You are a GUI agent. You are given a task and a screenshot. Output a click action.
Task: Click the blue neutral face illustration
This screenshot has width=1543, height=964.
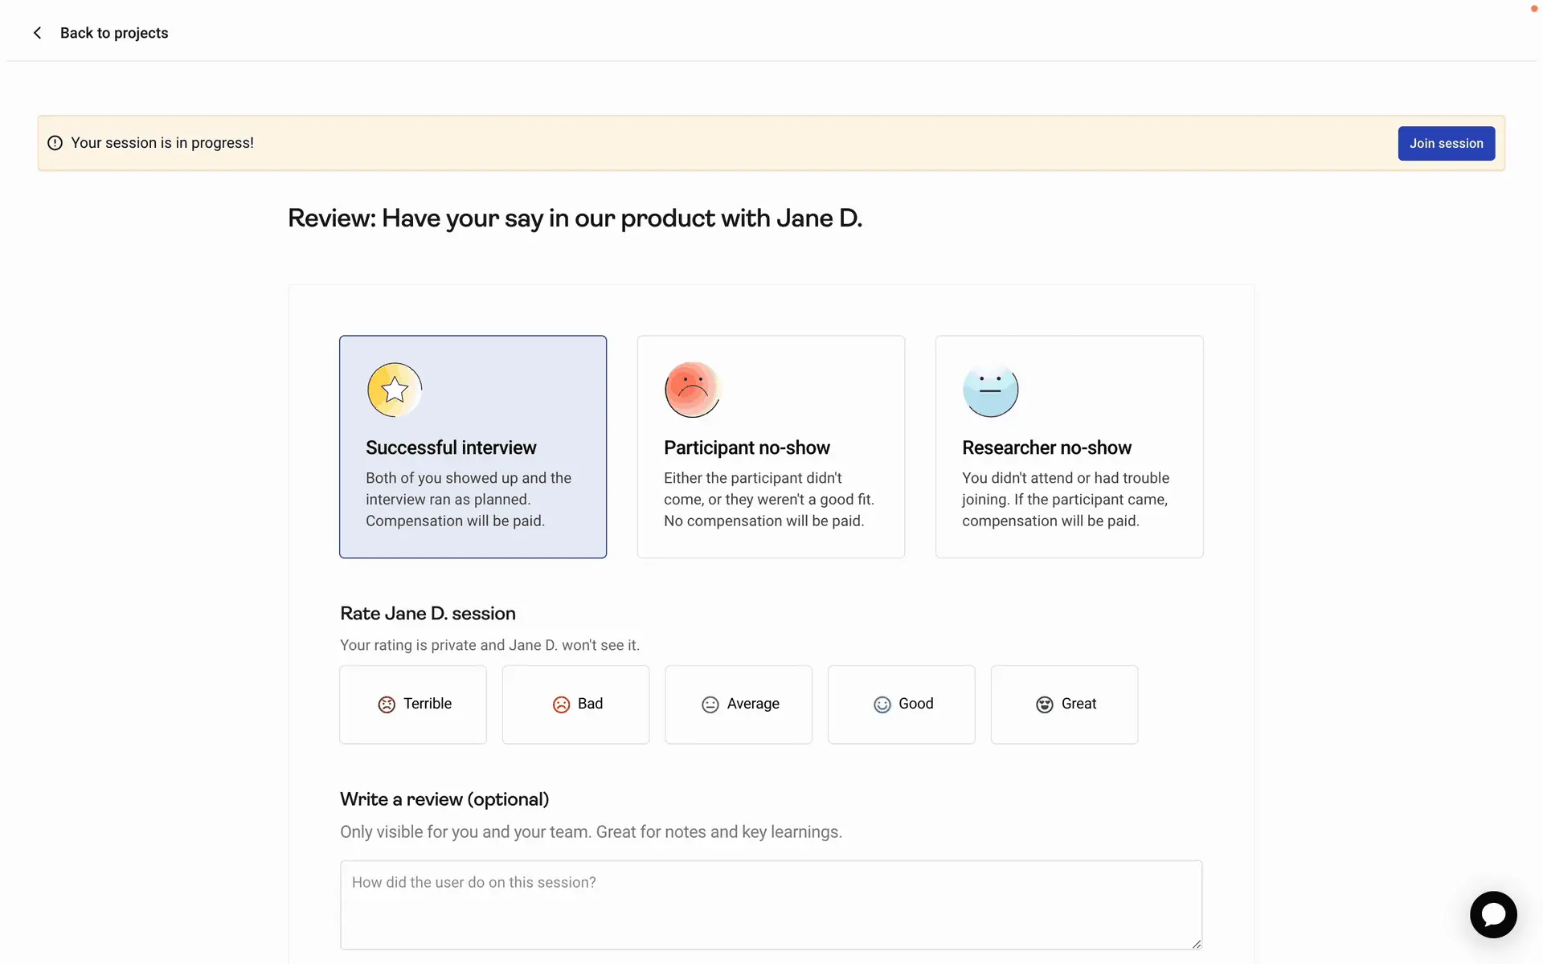[990, 390]
